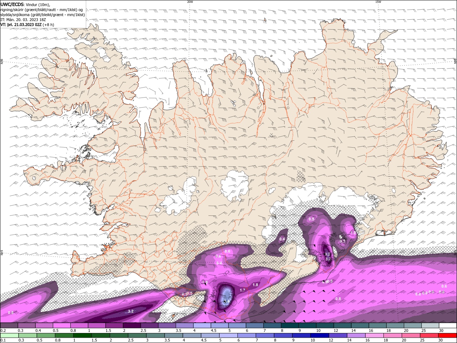Click the 10–12 deep blue swatch, lower legend row
457x343 pixels.
319,335
